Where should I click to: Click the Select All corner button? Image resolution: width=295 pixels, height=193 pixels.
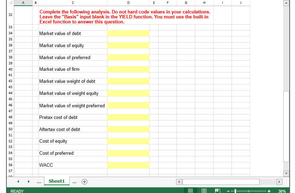(10, 3)
